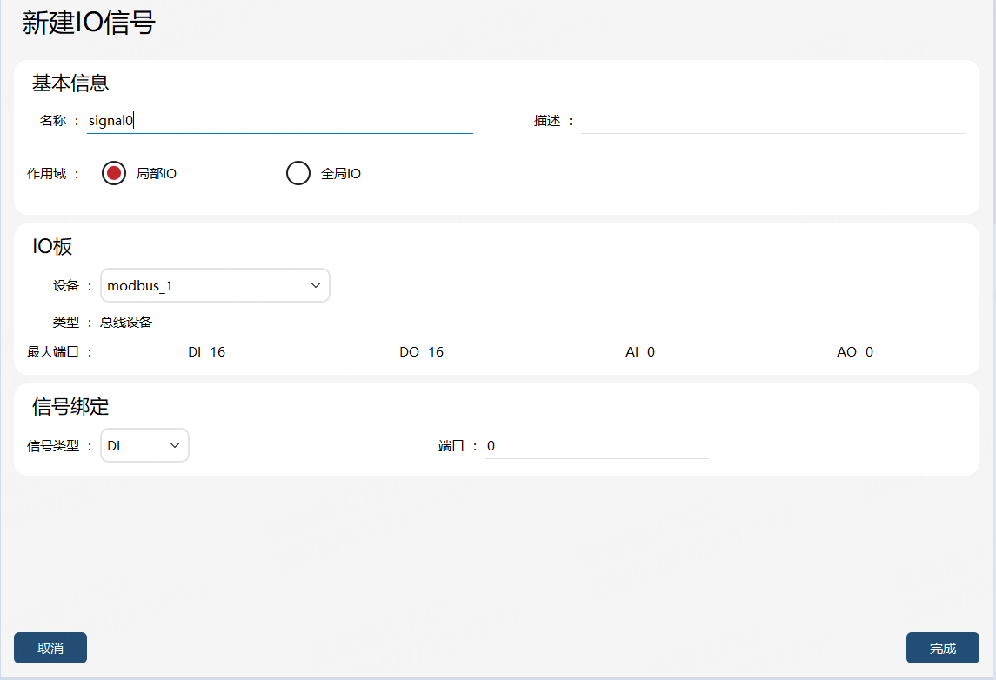Click the 新建IO信号 page title
The width and height of the screenshot is (996, 680).
click(89, 23)
